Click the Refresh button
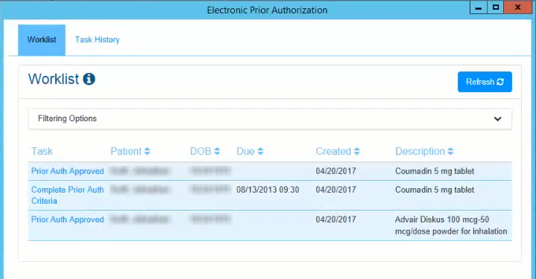Image resolution: width=536 pixels, height=279 pixels. coord(485,82)
